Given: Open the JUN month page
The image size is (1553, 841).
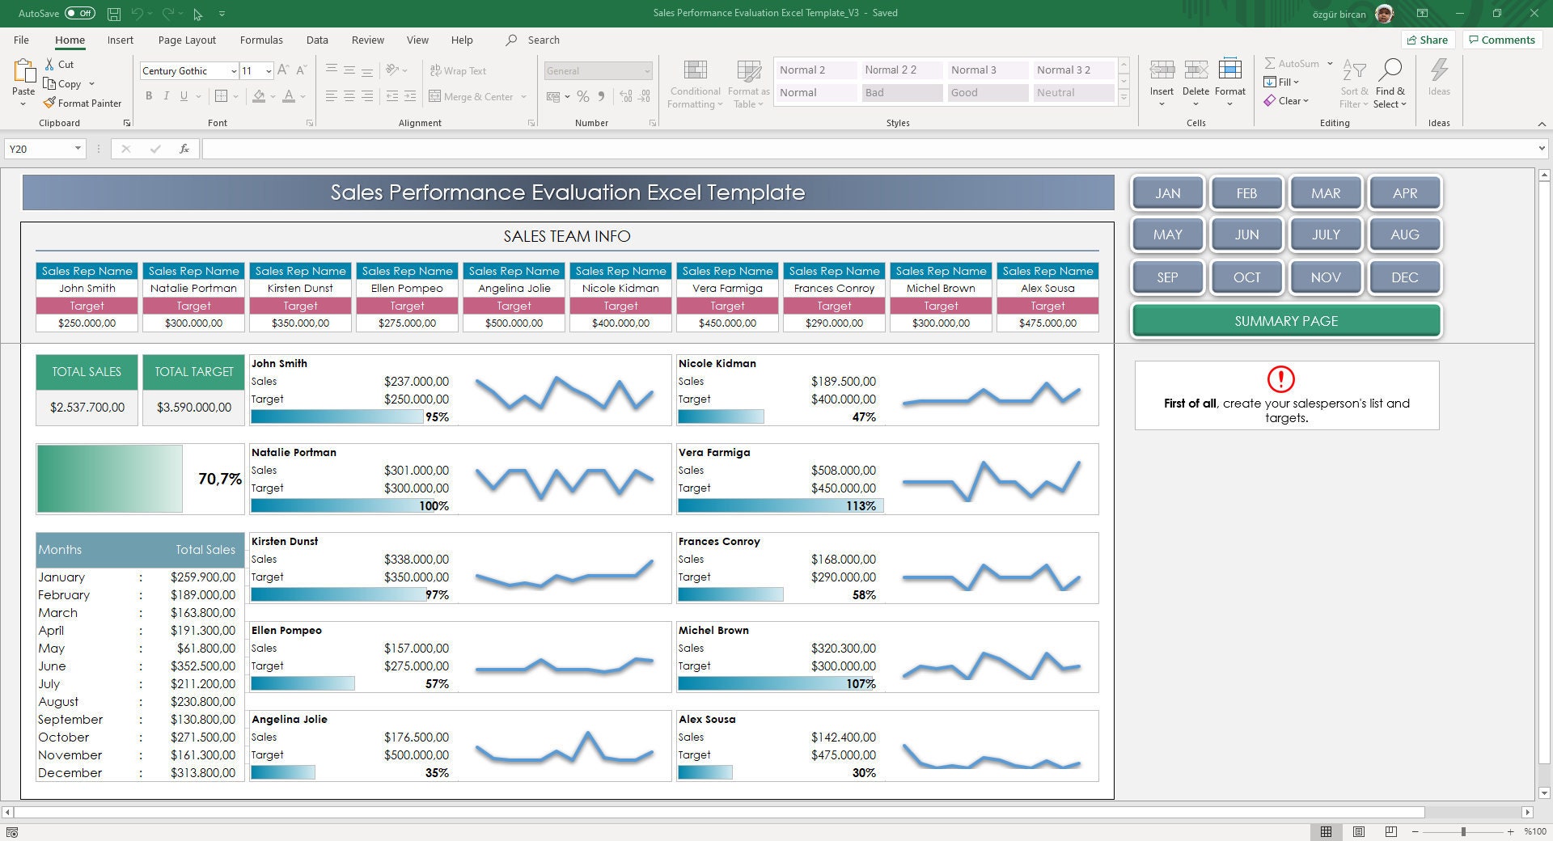Looking at the screenshot, I should pyautogui.click(x=1246, y=235).
